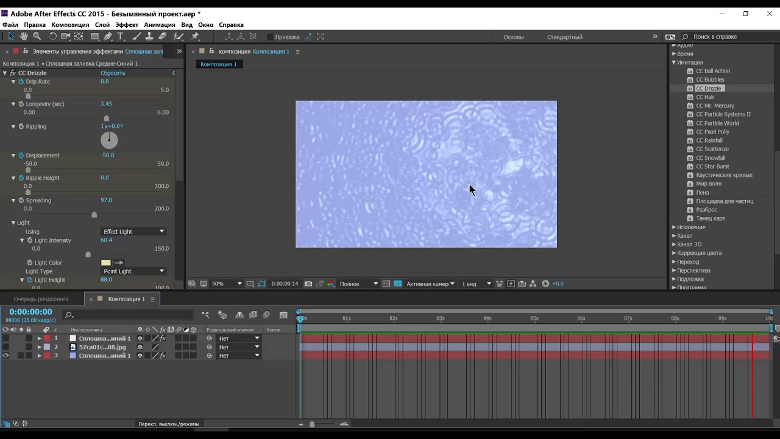Select the Zoom magnifier tool
780x439 pixels.
pyautogui.click(x=37, y=37)
